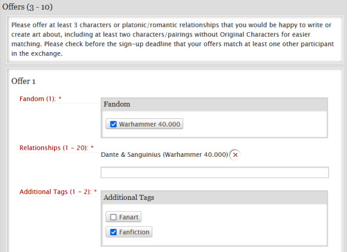Click the Relationships (1 – 20) label
The width and height of the screenshot is (347, 252).
[x=54, y=148]
